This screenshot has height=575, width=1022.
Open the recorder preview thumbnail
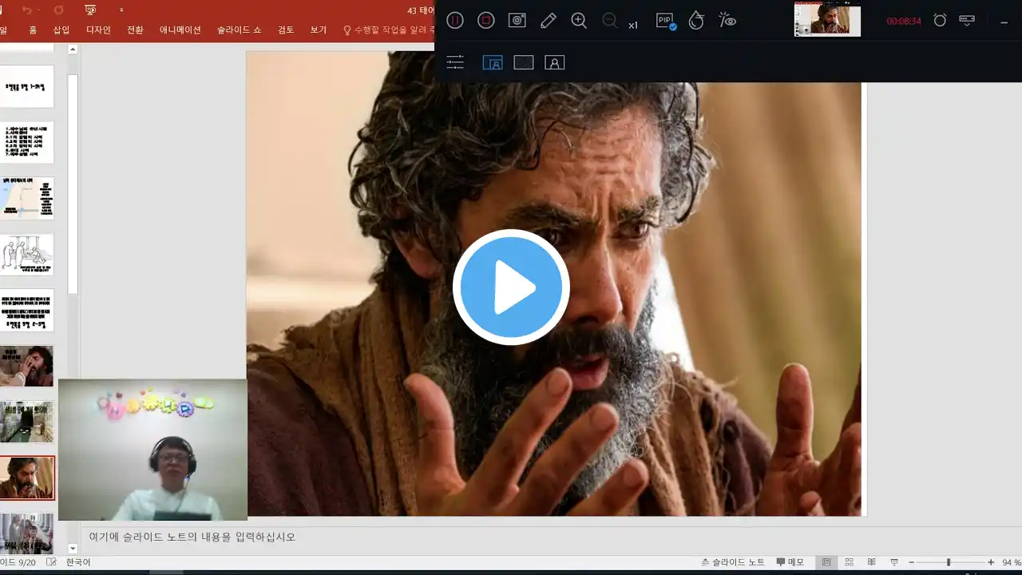click(827, 19)
